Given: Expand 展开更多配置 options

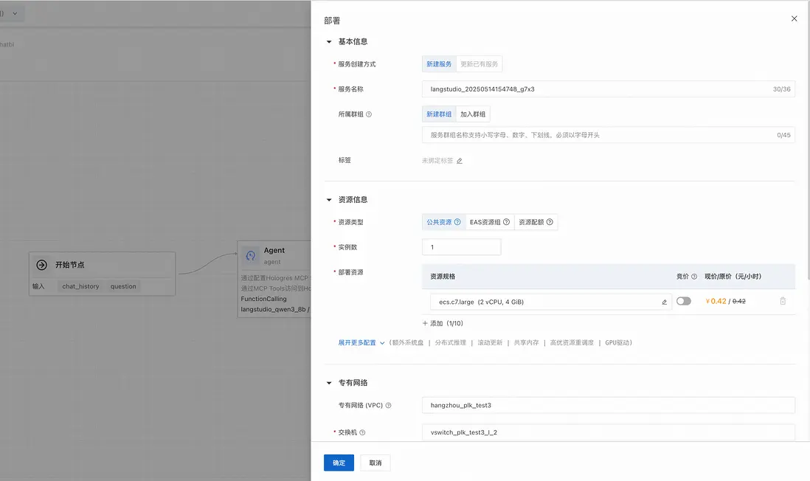Looking at the screenshot, I should click(x=361, y=342).
